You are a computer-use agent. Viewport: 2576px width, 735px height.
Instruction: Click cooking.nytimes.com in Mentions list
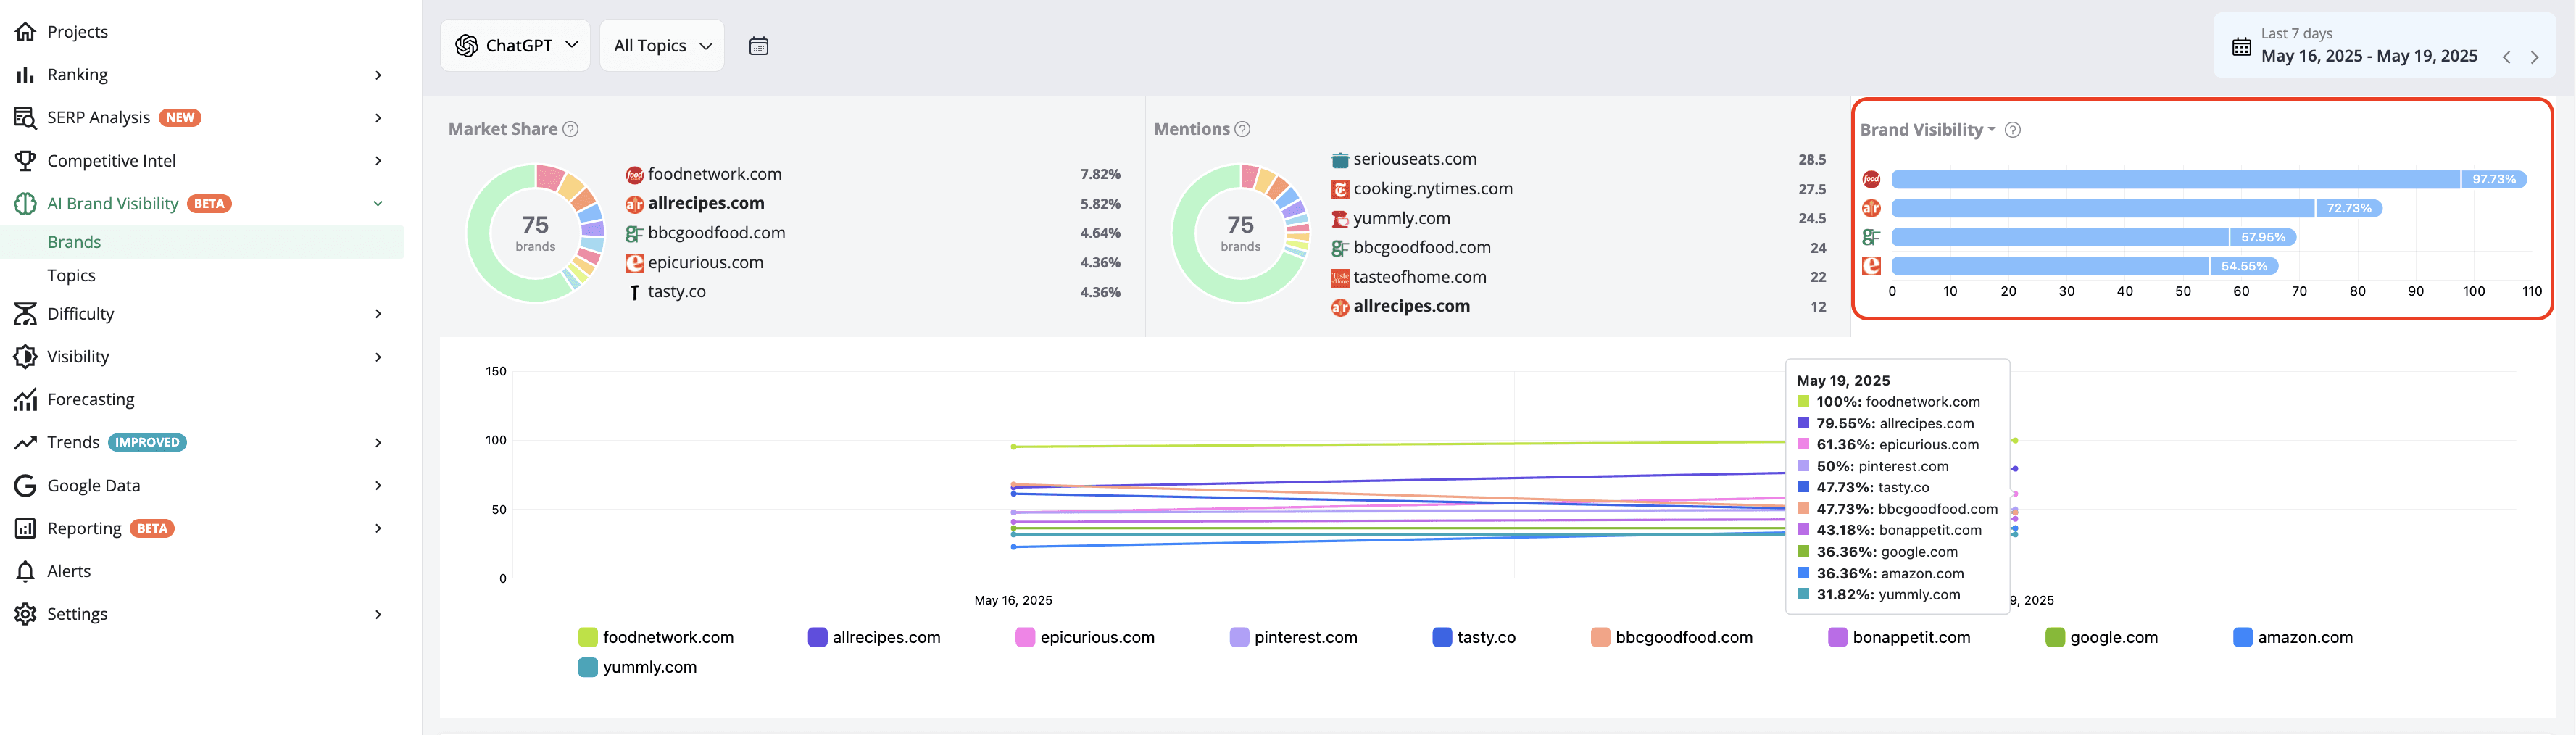(1432, 189)
